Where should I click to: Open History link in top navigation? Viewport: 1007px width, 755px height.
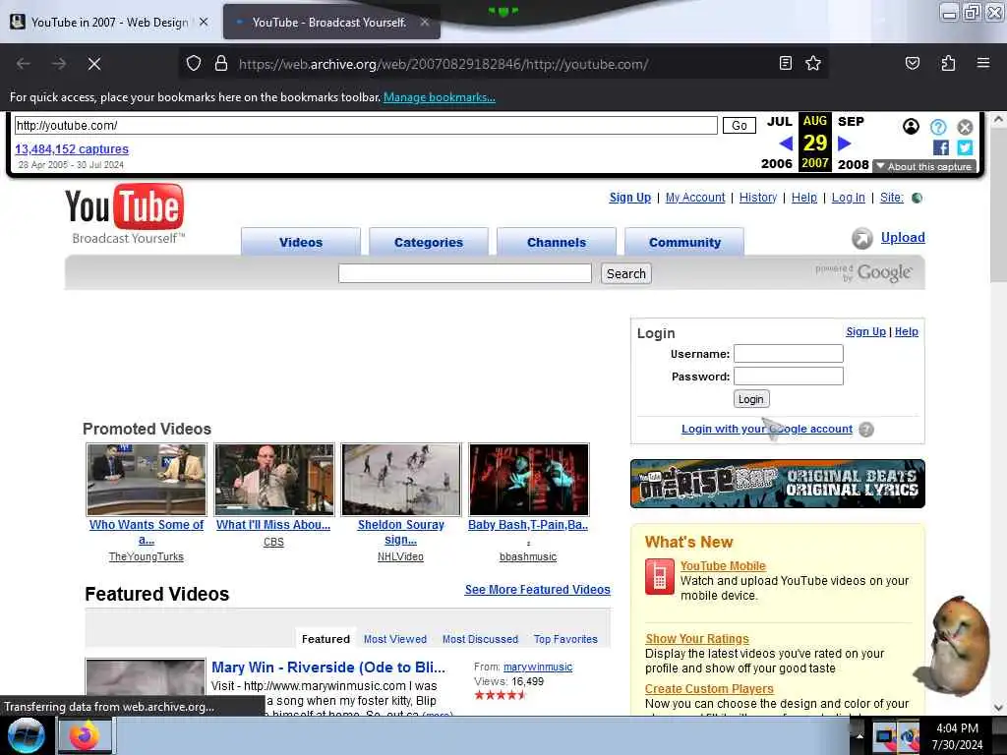click(758, 197)
